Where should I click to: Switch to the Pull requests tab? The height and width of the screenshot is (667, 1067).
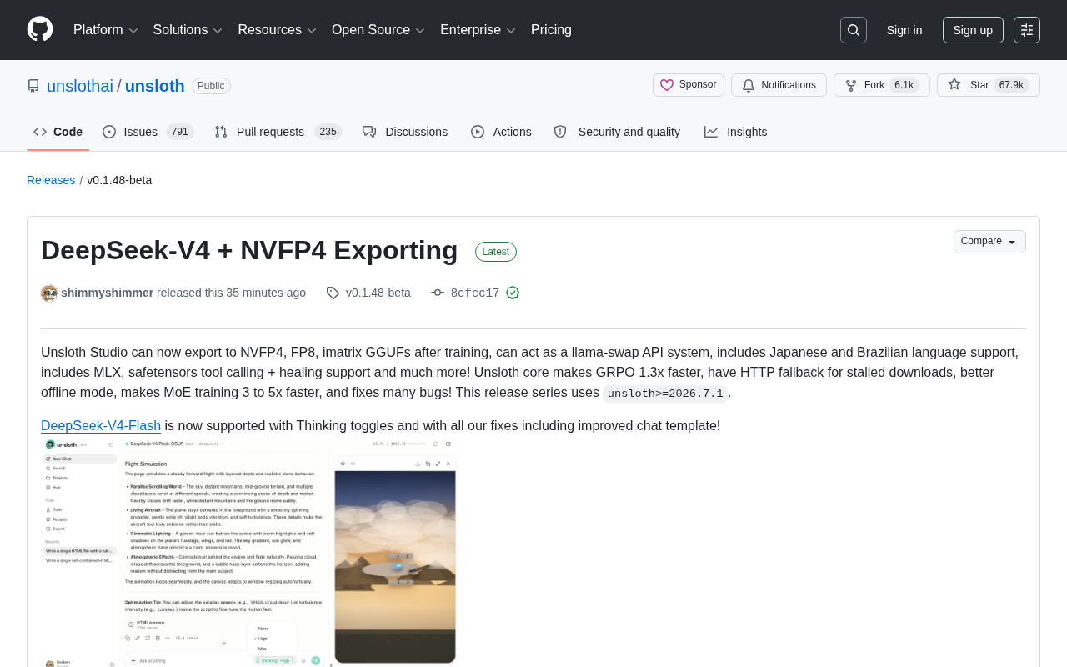(278, 132)
